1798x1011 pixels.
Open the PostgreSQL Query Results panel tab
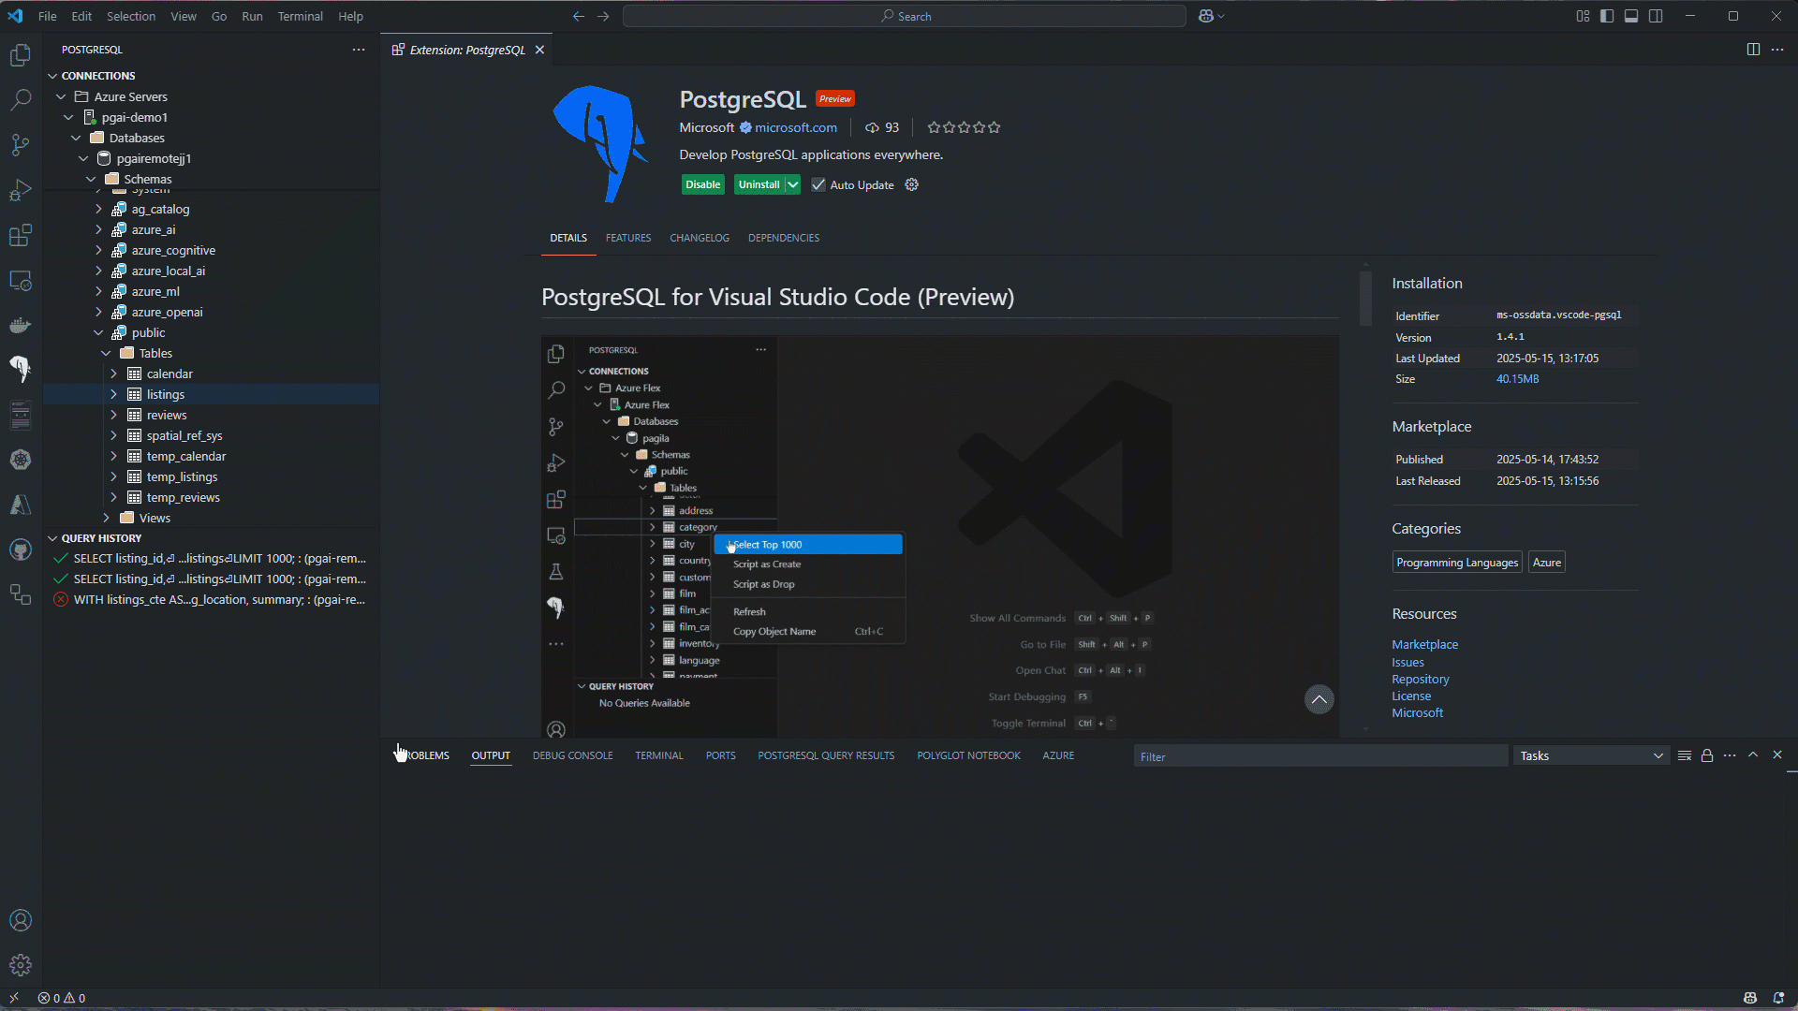point(825,755)
